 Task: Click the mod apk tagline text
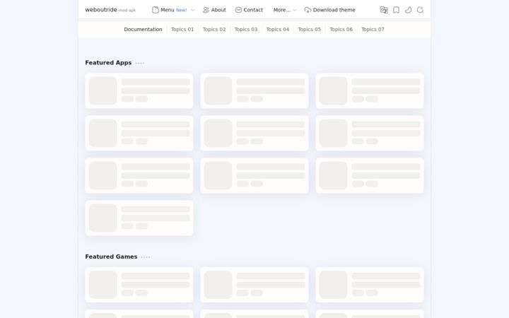tap(127, 11)
